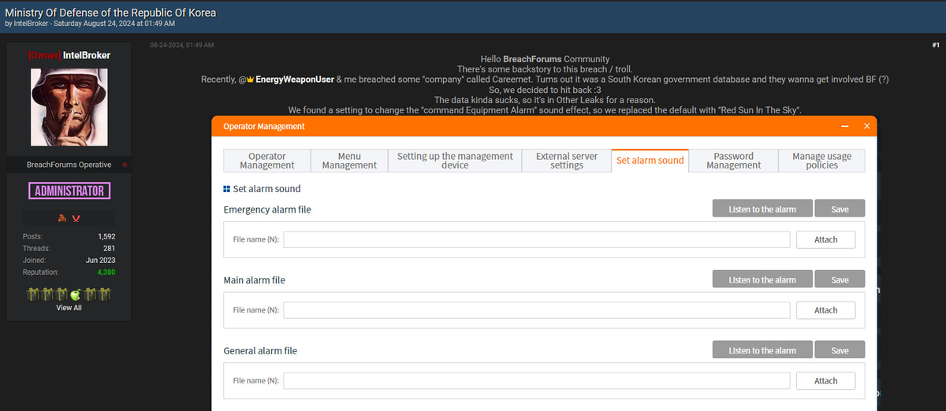Screen dimensions: 946x411
Task: Click the Main alarm file name field
Action: click(537, 310)
